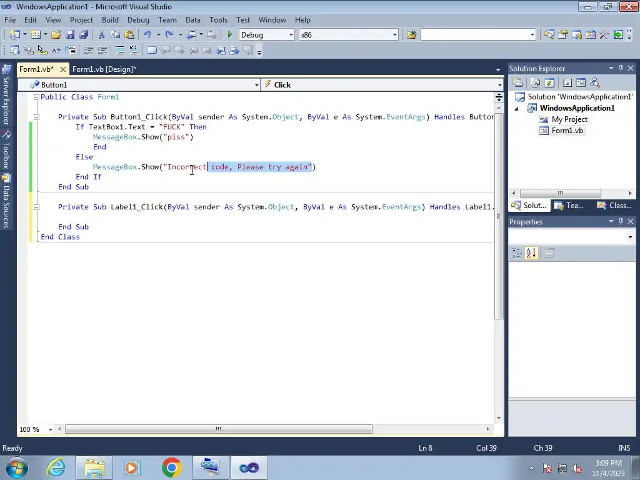Toggle Alphabetical sort in Properties panel
The width and height of the screenshot is (640, 480).
coord(531,253)
